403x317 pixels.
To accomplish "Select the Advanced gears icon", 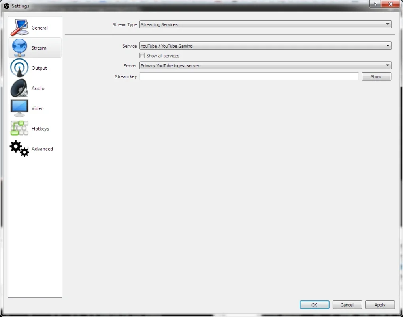I will pyautogui.click(x=19, y=149).
